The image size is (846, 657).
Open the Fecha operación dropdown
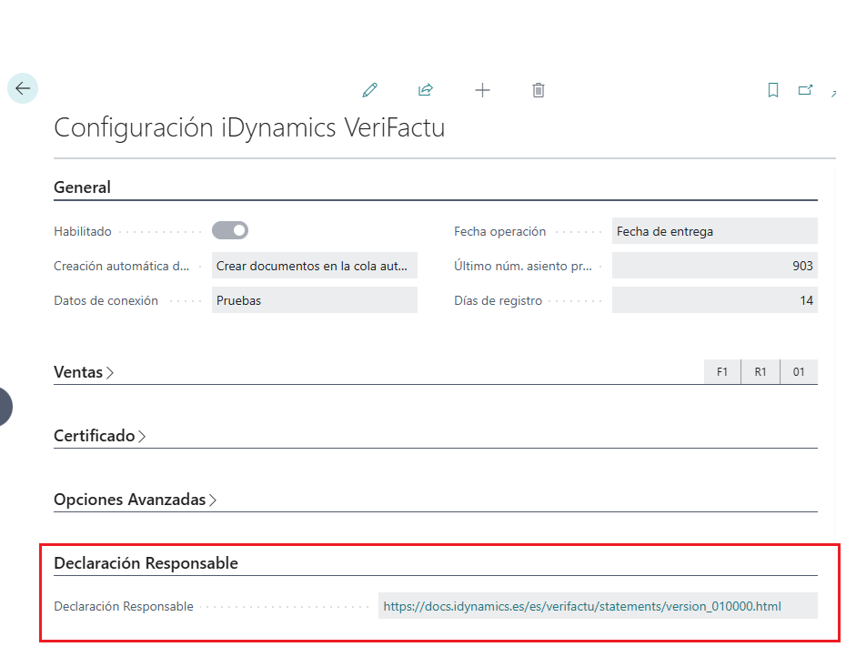coord(714,231)
